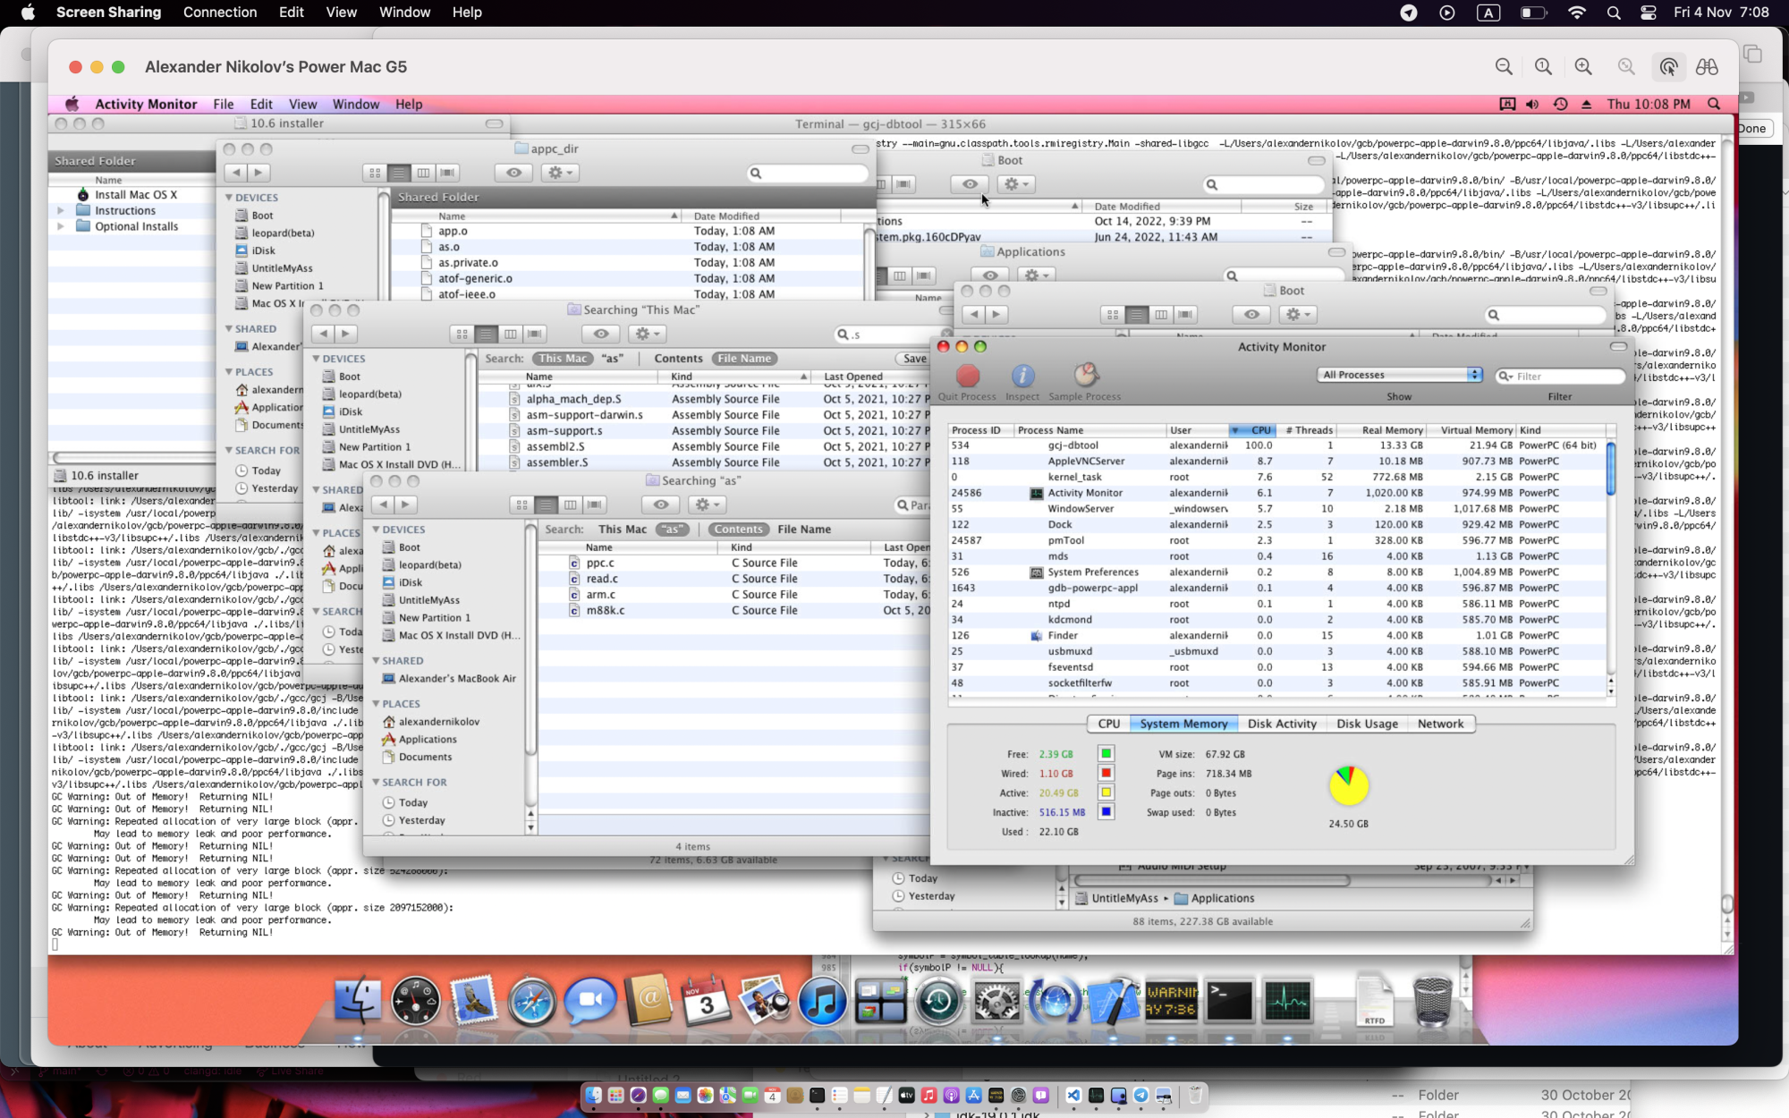1789x1118 pixels.
Task: Open Time Machine in the dock
Action: [x=937, y=1002]
